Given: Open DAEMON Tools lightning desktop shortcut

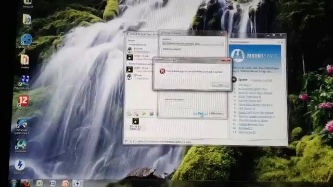Looking at the screenshot, I should pos(20,167).
